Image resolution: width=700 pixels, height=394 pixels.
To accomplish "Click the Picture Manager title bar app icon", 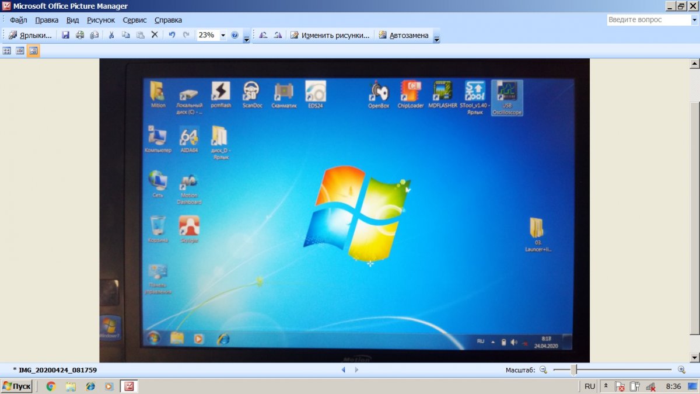I will pos(6,6).
